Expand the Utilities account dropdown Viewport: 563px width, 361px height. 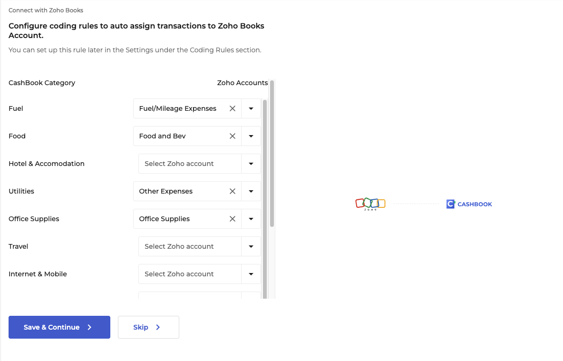coord(251,191)
